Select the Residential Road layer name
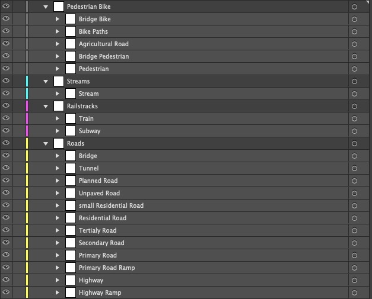 tap(103, 218)
